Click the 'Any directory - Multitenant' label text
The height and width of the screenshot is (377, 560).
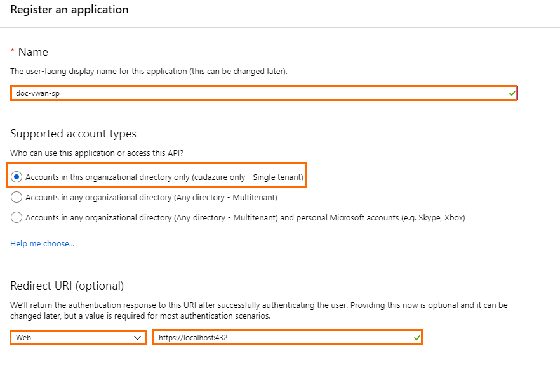(x=151, y=198)
